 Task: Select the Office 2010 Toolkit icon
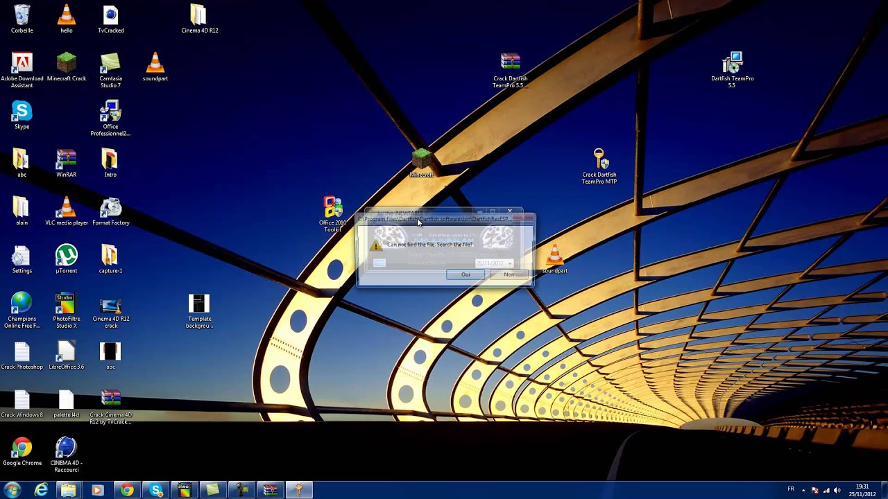tap(333, 214)
